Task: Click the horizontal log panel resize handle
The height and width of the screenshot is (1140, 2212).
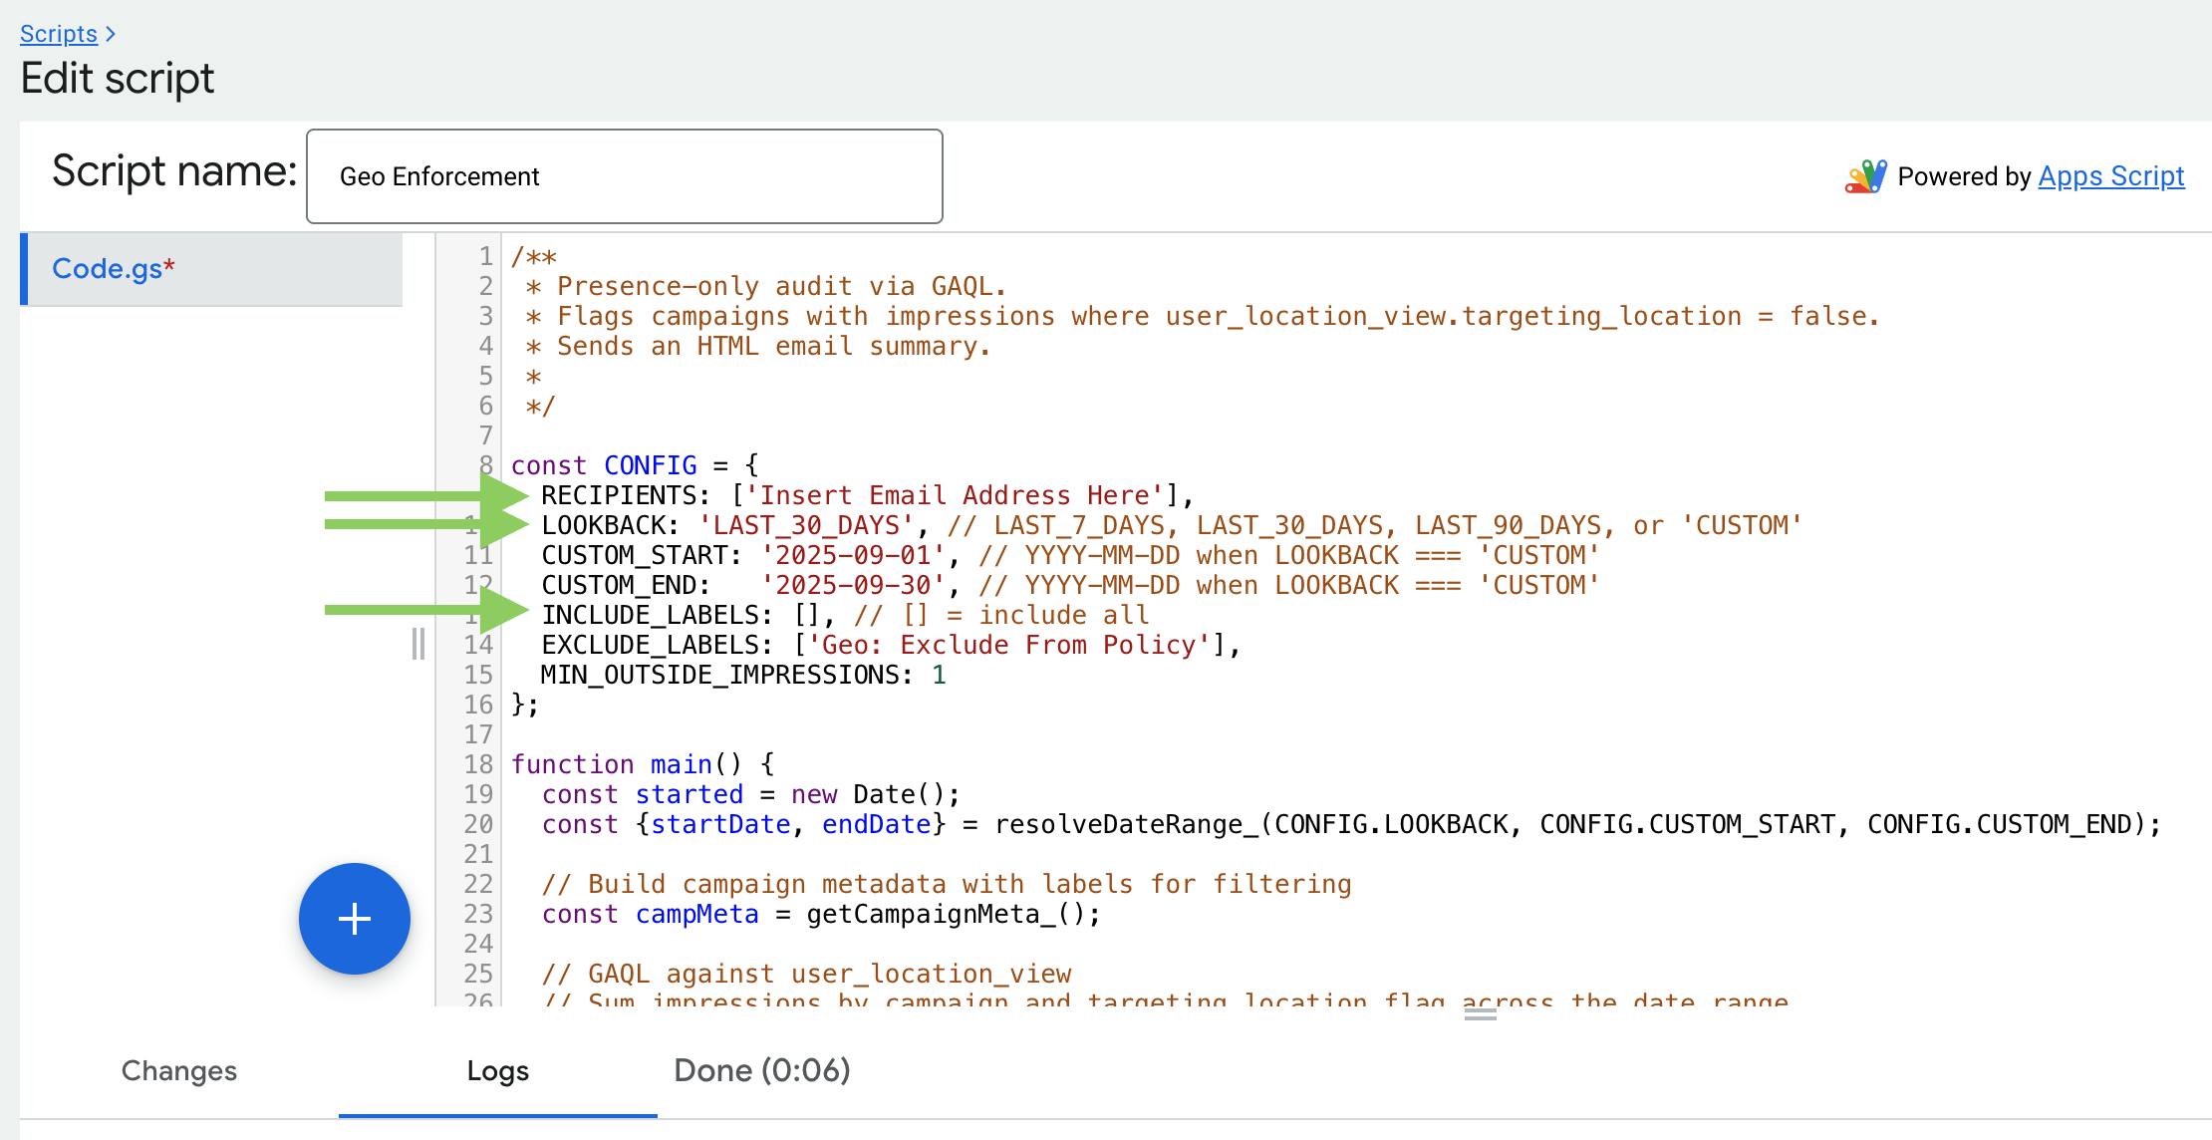Action: pyautogui.click(x=1480, y=1014)
